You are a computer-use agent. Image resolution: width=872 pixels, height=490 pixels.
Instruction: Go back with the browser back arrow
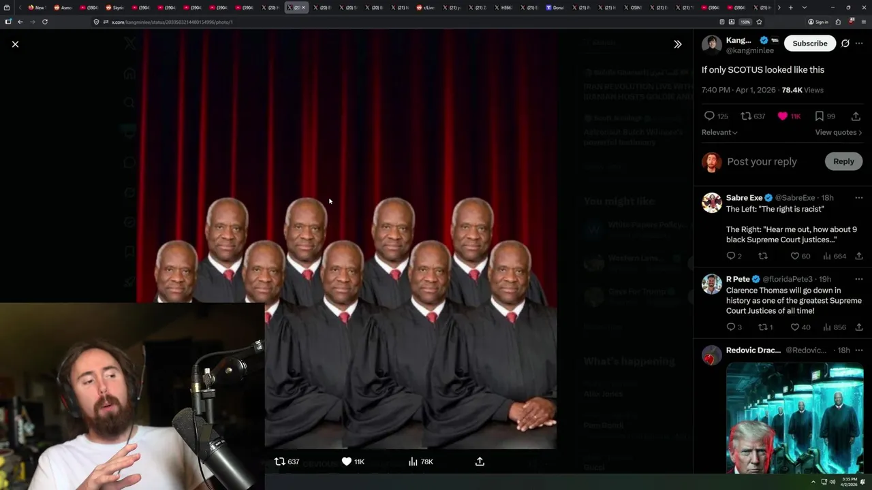click(x=20, y=22)
